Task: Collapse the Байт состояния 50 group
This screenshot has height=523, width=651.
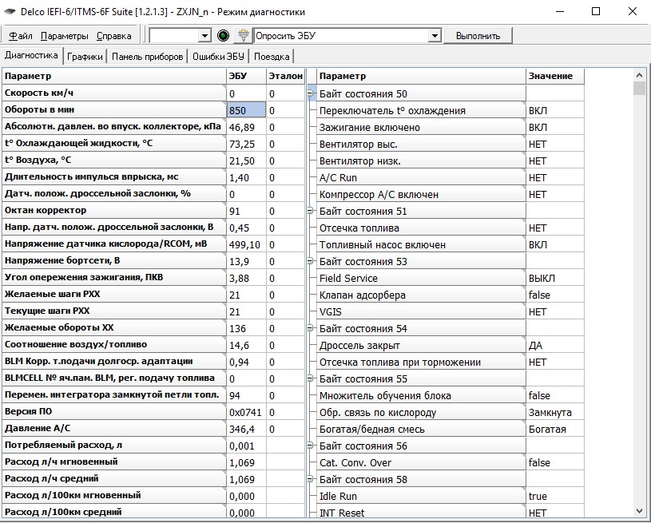Action: tap(310, 93)
